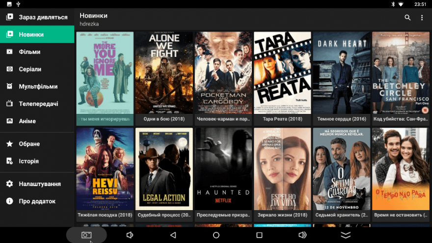432x243 pixels.
Task: Open The Bletchley Circle San Francisco poster
Action: coord(401,73)
